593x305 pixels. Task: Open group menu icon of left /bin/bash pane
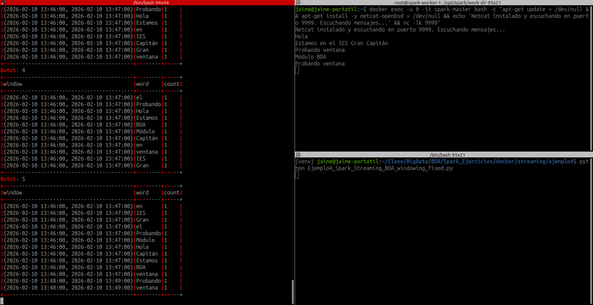pos(3,2)
